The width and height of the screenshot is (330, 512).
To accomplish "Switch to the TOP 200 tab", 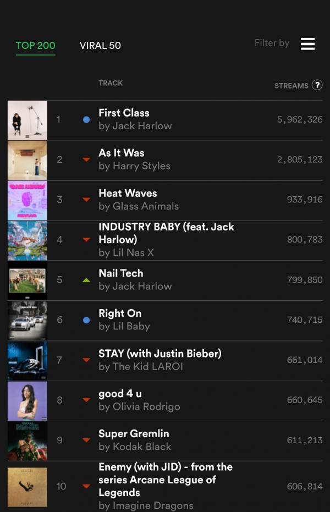I will [x=35, y=46].
